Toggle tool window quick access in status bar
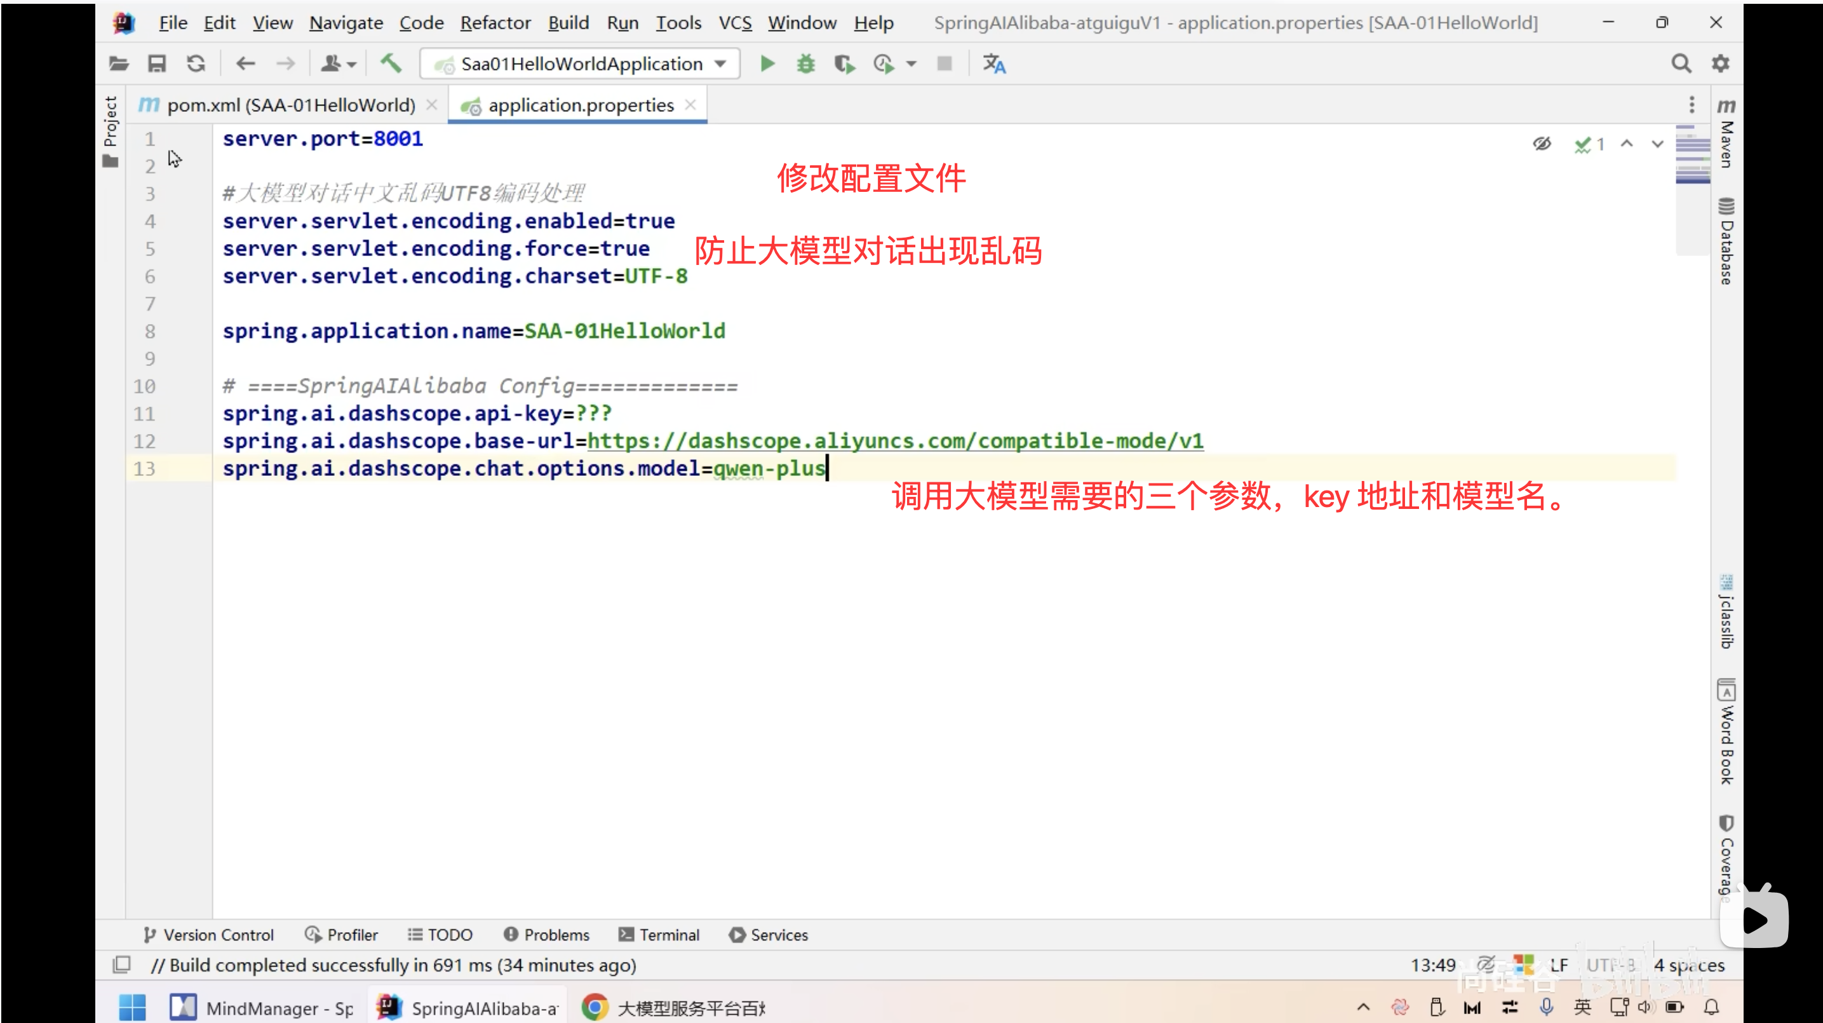 pos(122,965)
